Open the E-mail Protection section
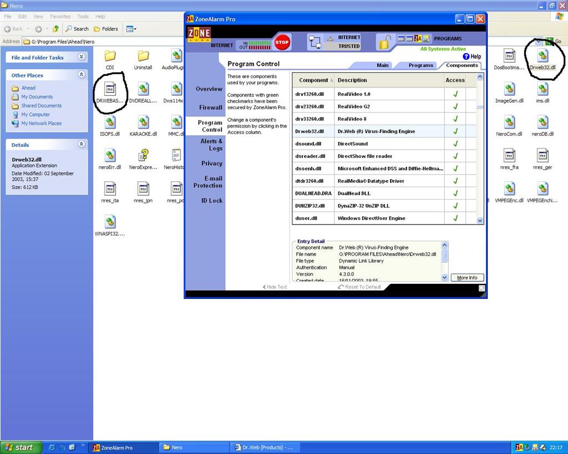568x454 pixels. click(208, 182)
